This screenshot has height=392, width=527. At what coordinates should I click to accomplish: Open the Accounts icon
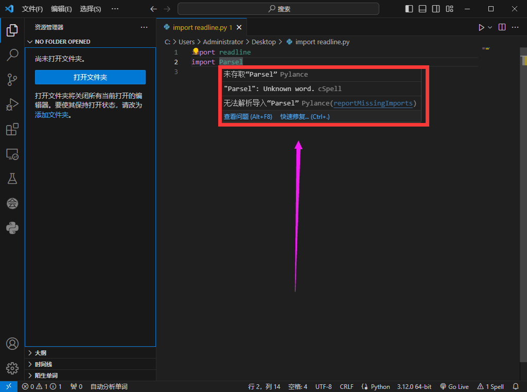click(x=12, y=344)
